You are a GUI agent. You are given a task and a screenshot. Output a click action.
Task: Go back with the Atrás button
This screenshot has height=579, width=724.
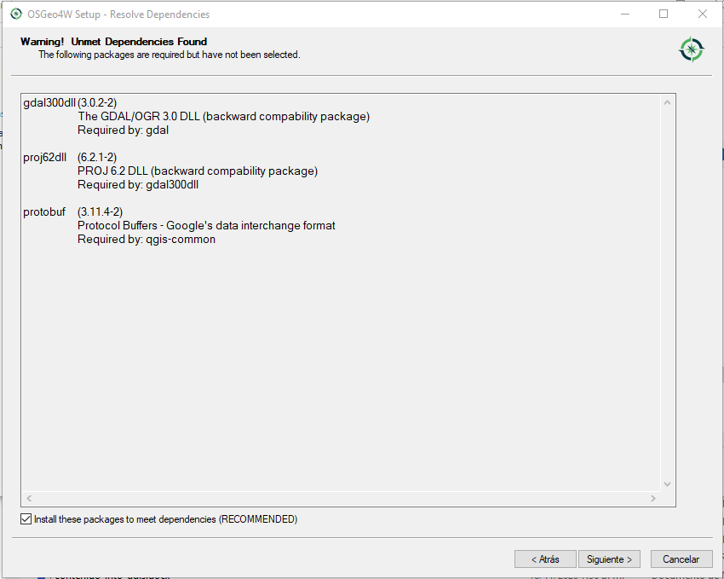point(545,559)
